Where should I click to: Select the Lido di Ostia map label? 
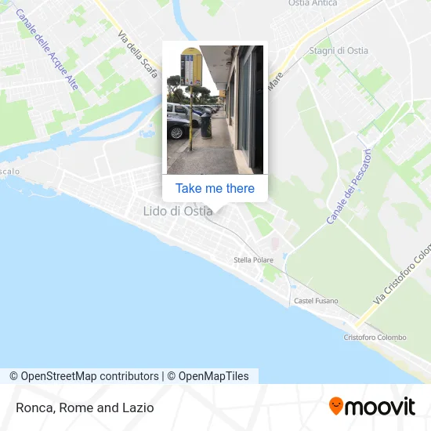click(x=178, y=211)
